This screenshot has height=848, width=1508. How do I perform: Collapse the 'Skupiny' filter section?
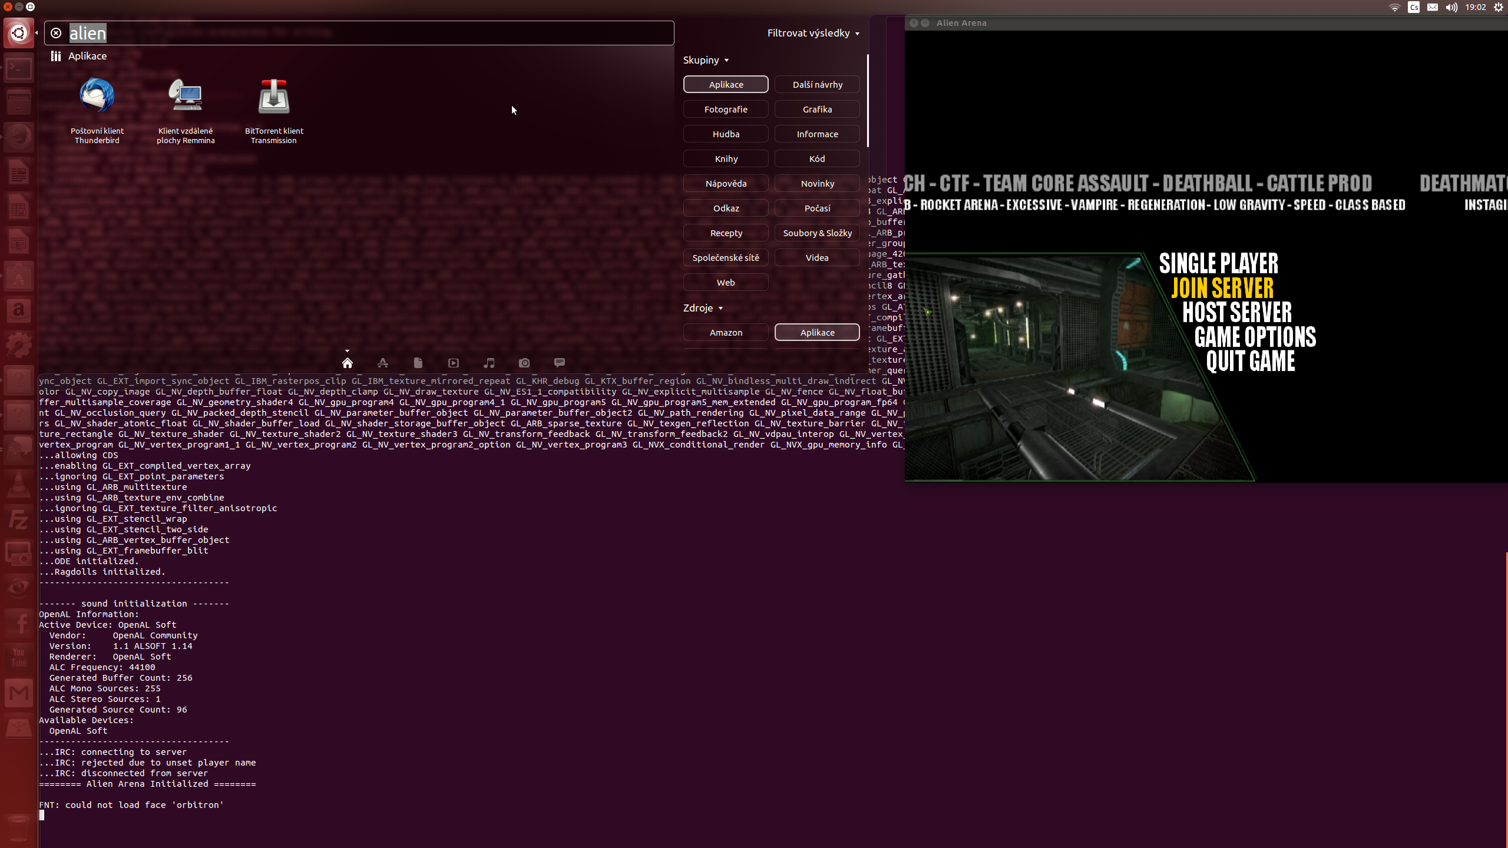coord(706,60)
